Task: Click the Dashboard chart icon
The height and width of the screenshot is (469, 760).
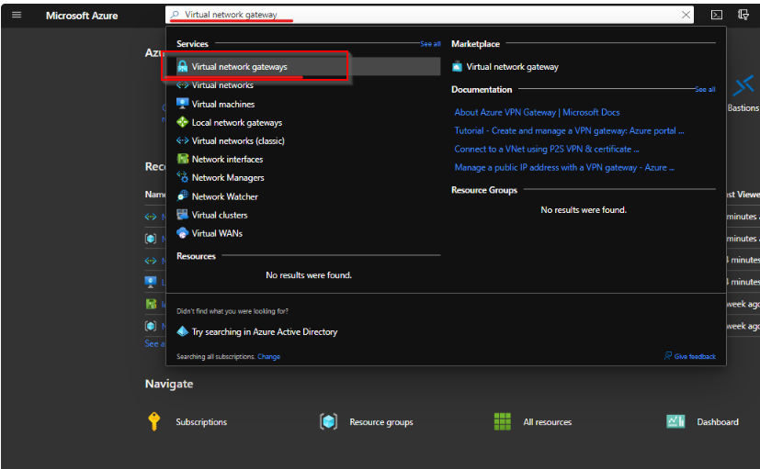Action: (x=675, y=421)
